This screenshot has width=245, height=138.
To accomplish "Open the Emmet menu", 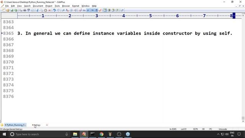I will click(76, 6).
